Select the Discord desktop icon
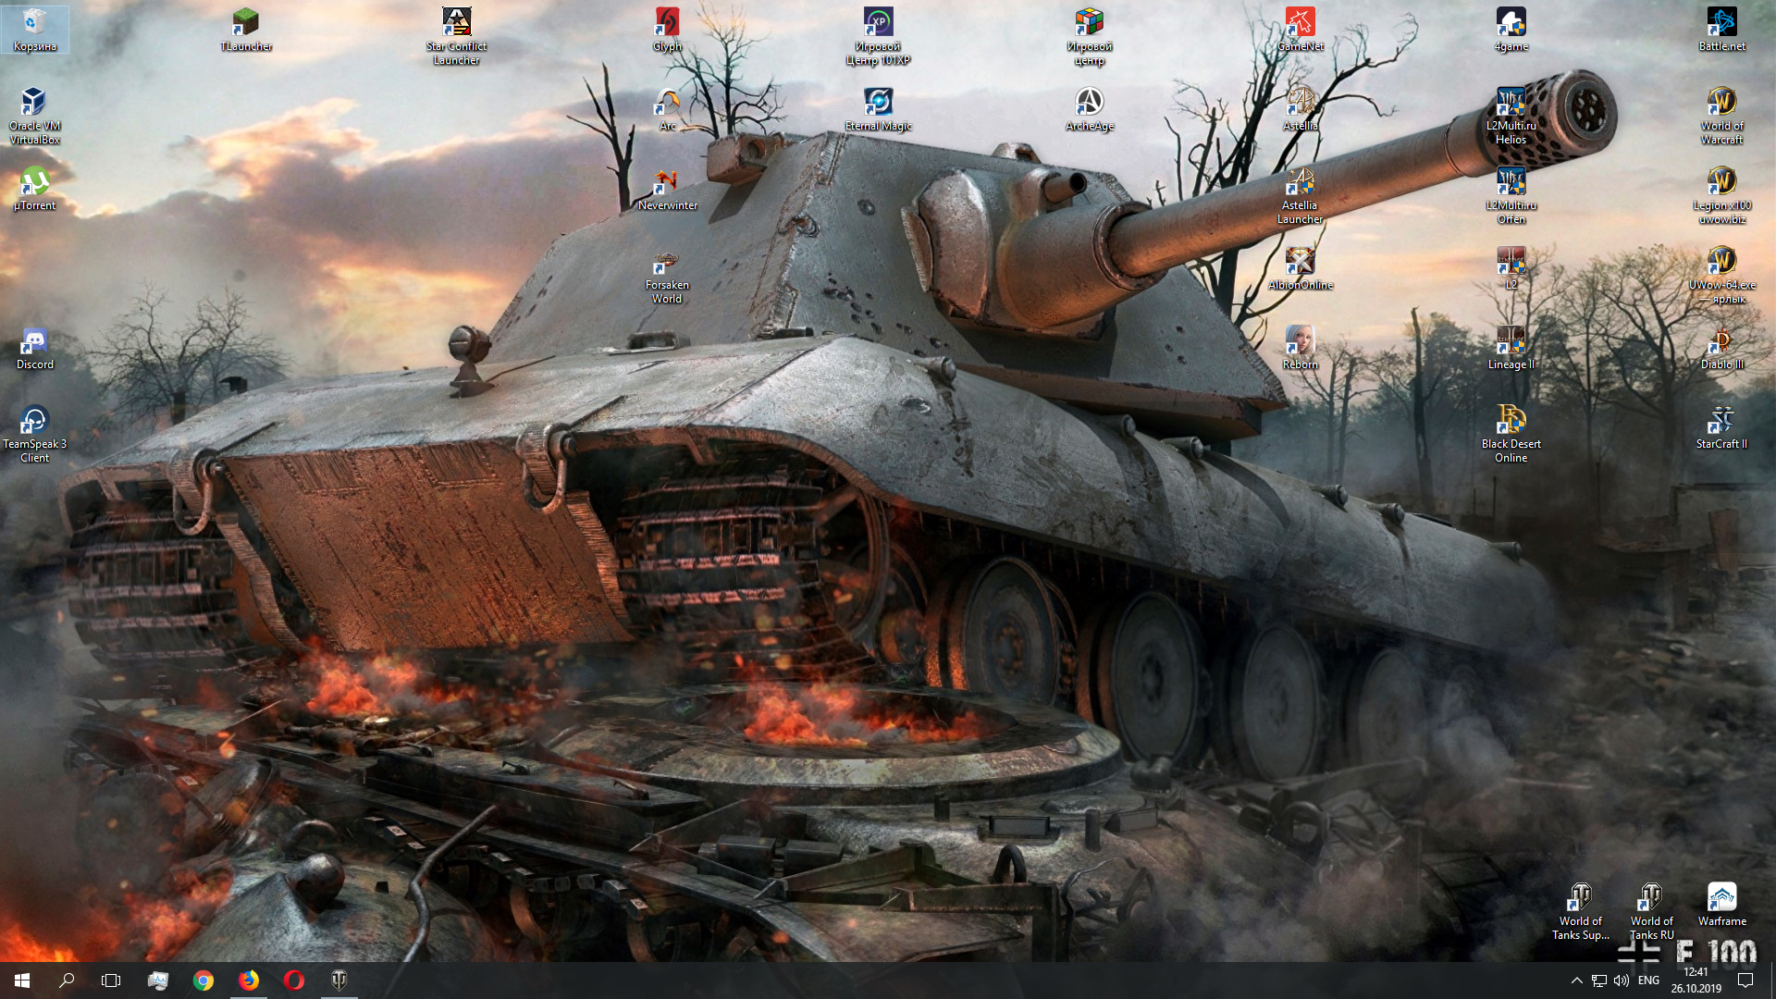Image resolution: width=1776 pixels, height=999 pixels. tap(34, 346)
